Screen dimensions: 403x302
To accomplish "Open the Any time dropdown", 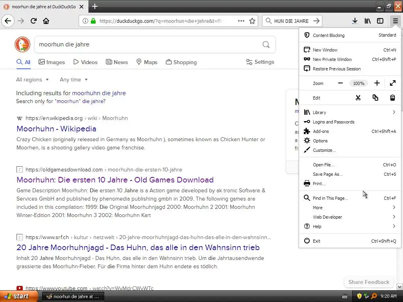I will pyautogui.click(x=74, y=79).
